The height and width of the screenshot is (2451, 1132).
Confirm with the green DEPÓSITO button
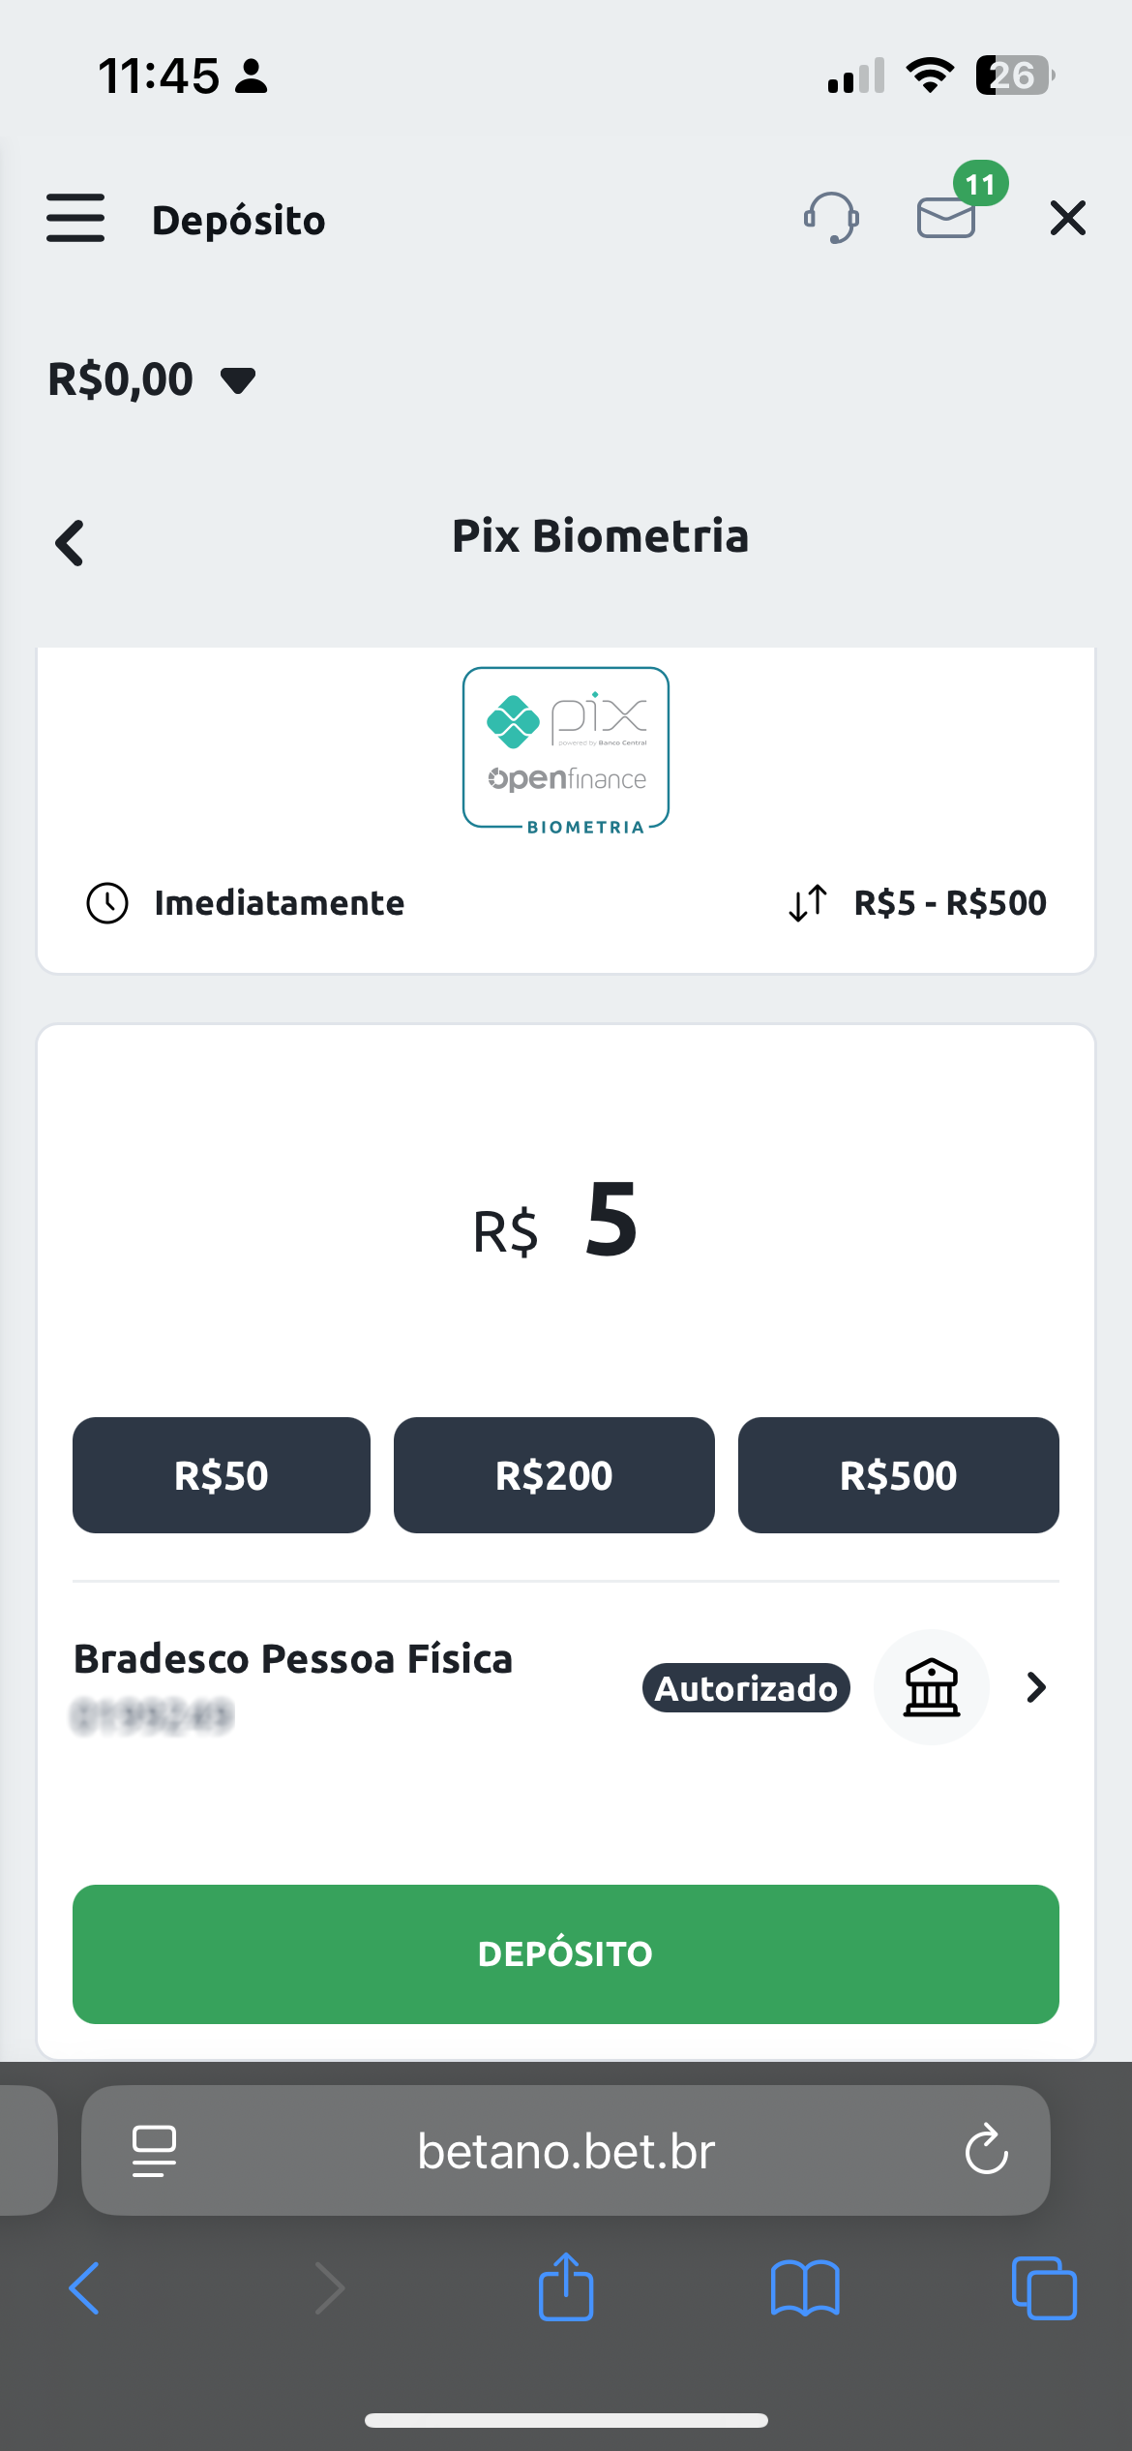566,1954
